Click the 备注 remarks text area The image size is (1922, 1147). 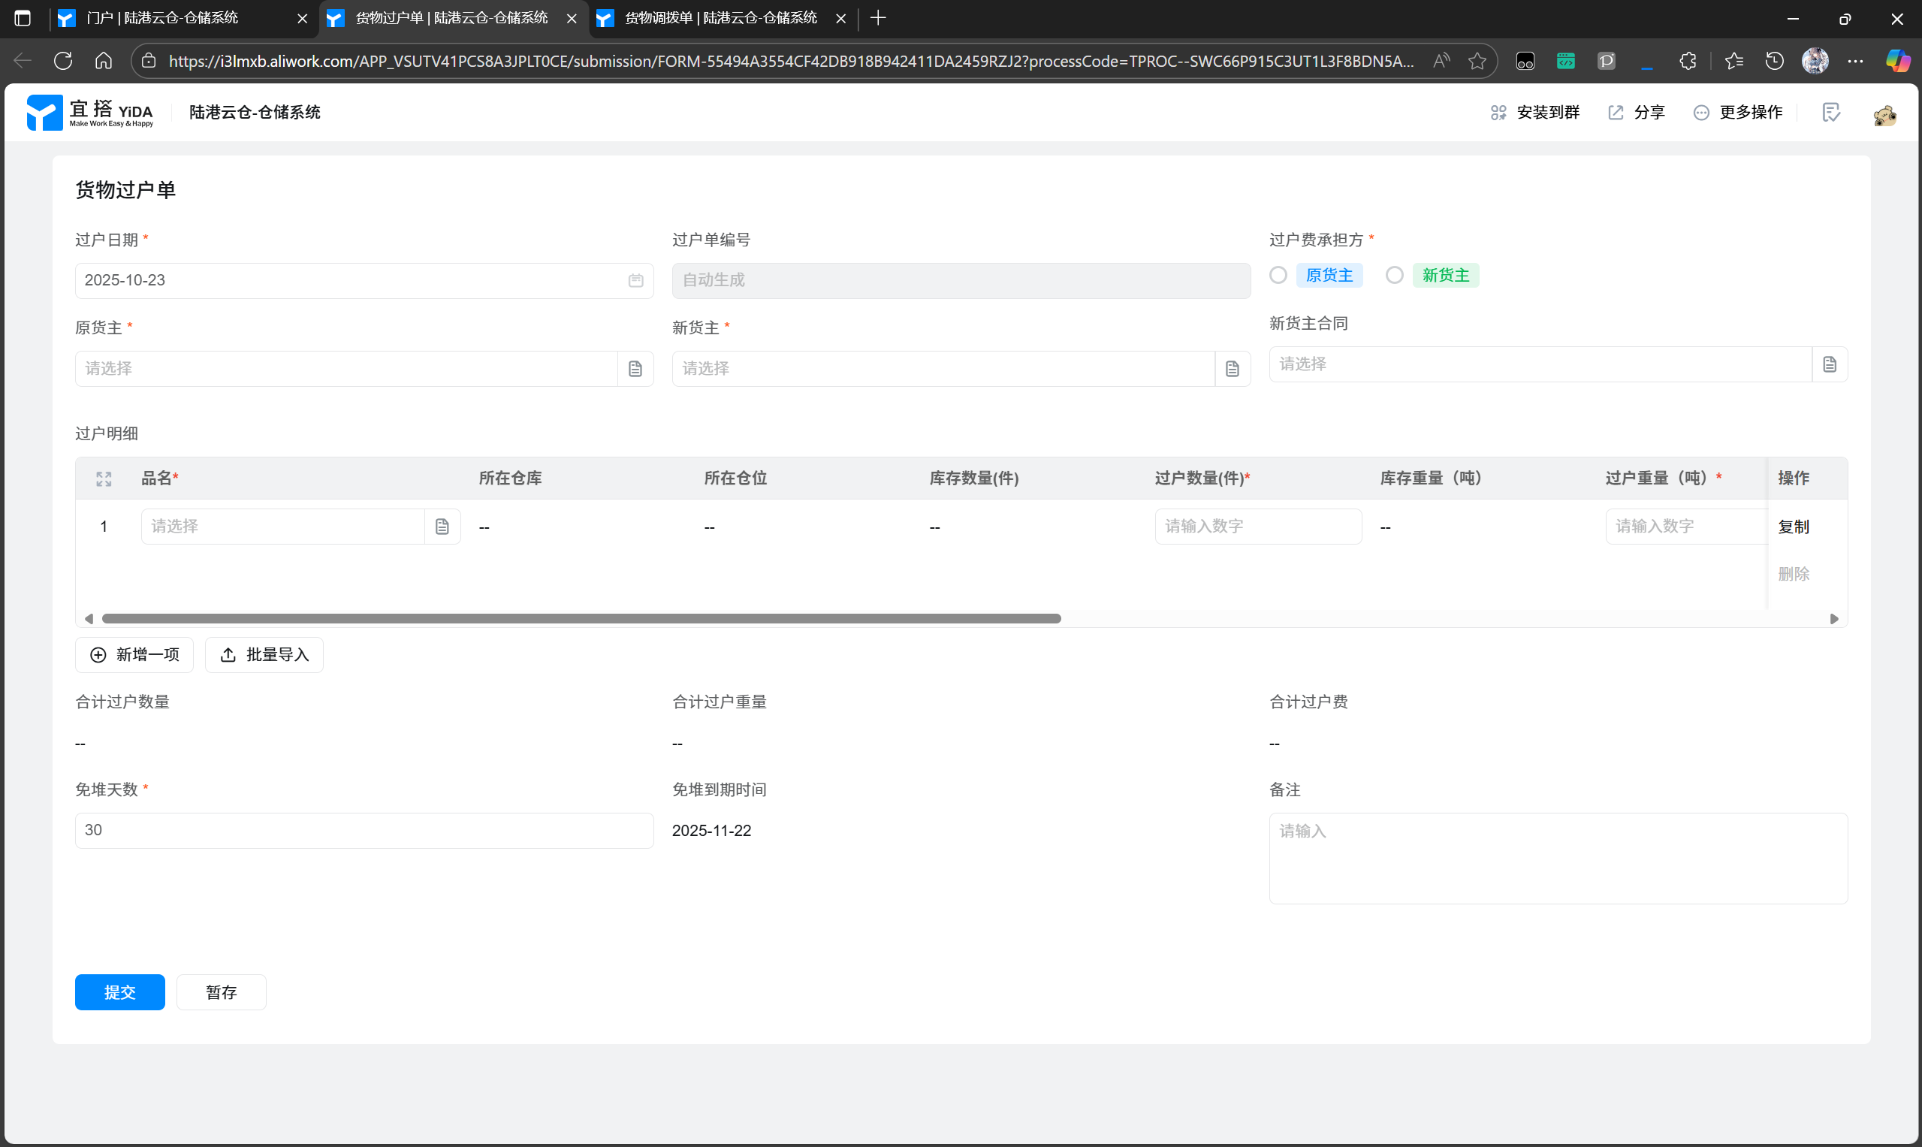(x=1557, y=858)
